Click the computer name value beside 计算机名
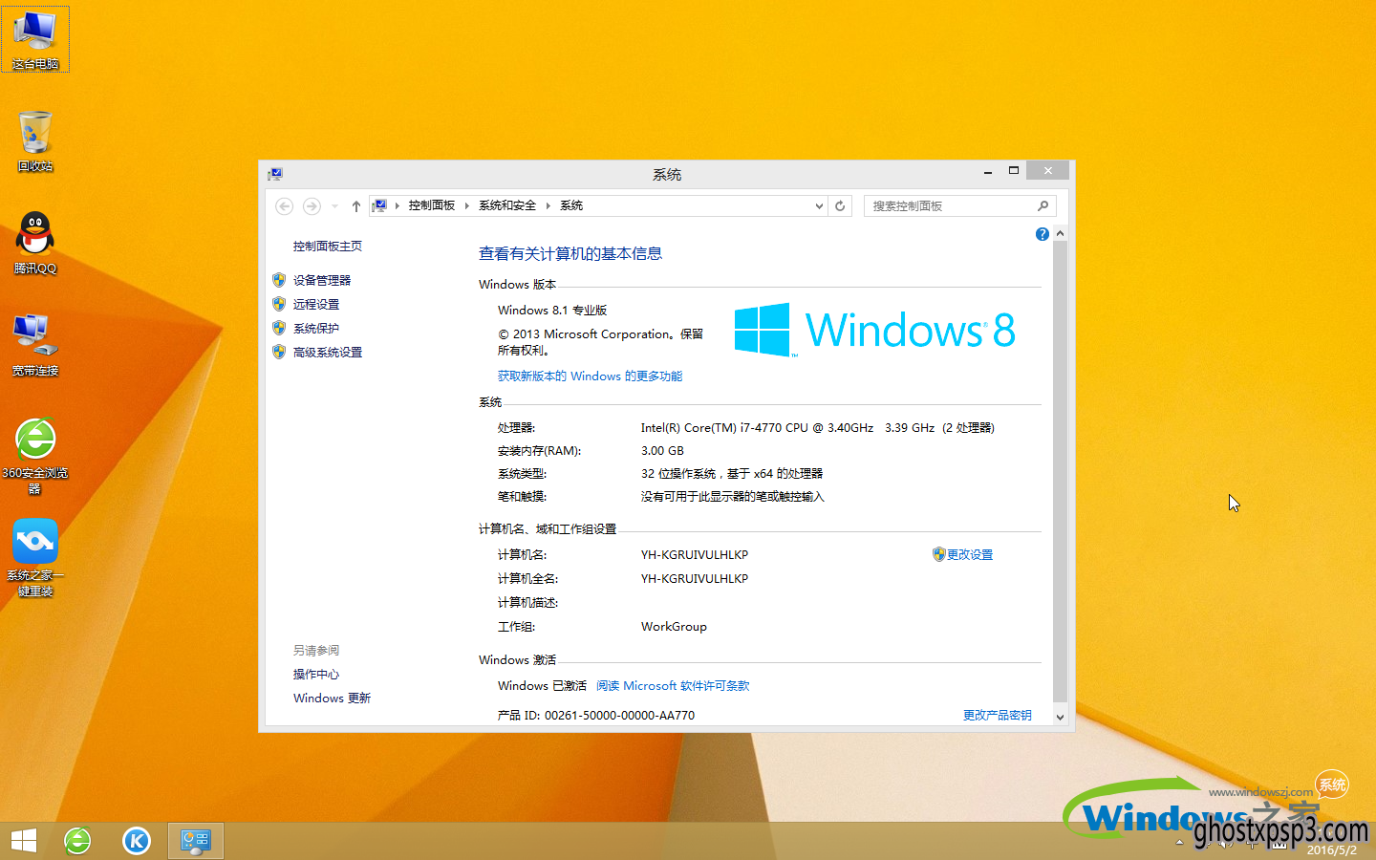Image resolution: width=1376 pixels, height=860 pixels. click(695, 554)
